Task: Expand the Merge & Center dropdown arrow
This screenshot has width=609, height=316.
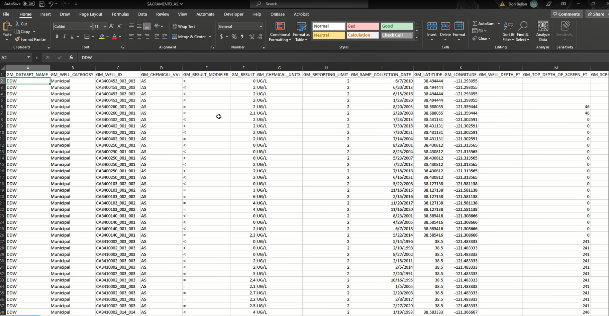Action: pos(210,37)
